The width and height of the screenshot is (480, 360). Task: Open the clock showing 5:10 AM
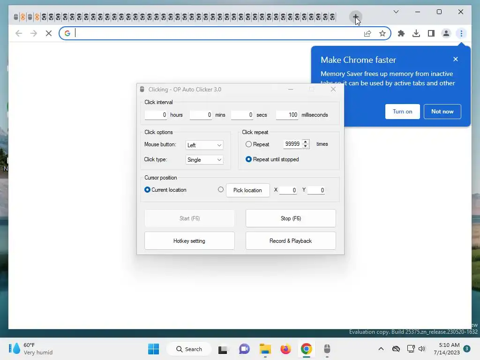point(447,349)
